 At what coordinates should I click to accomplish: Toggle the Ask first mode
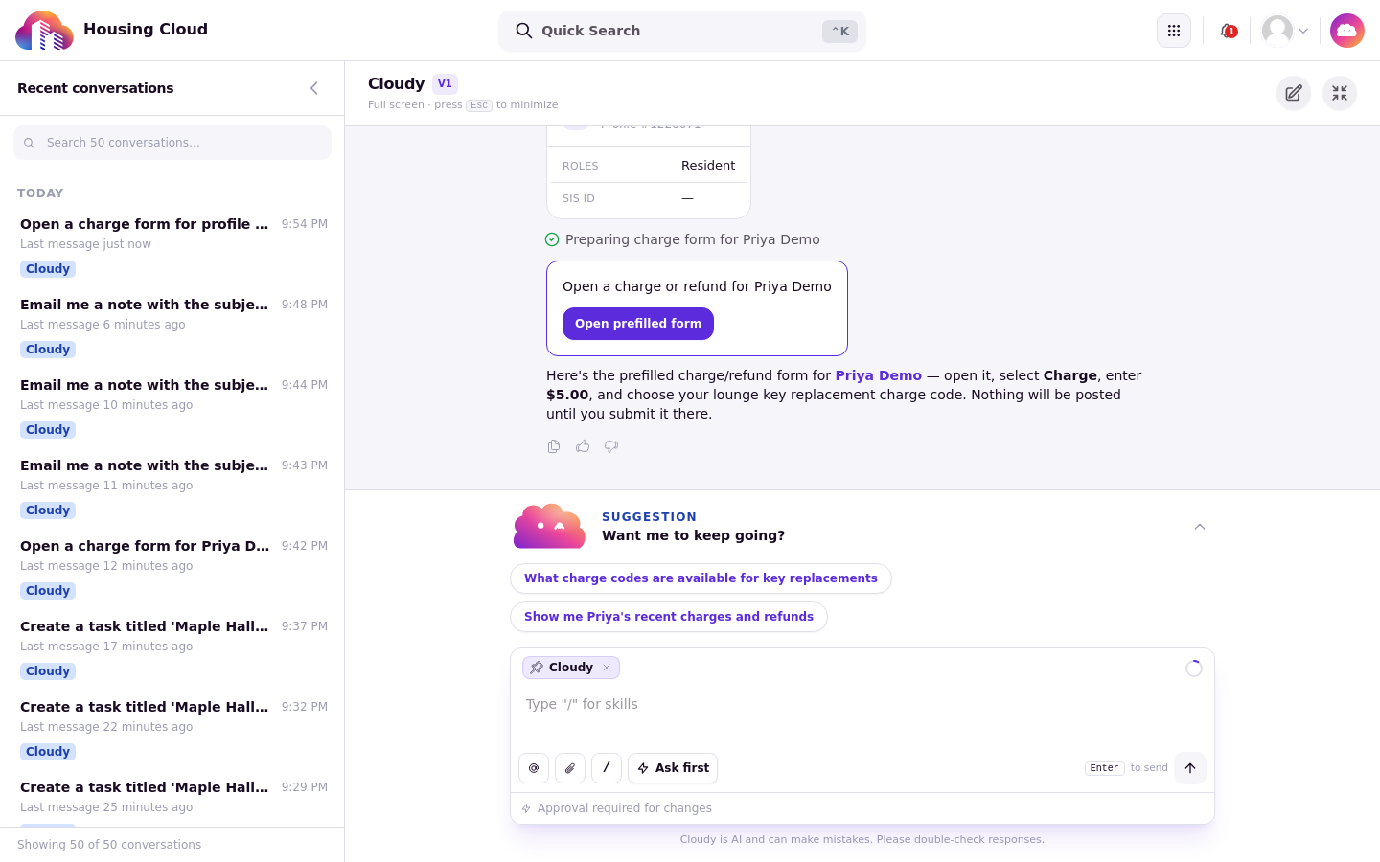point(673,768)
